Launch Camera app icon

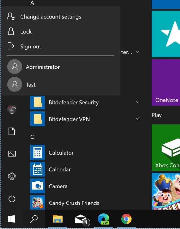tap(38, 186)
